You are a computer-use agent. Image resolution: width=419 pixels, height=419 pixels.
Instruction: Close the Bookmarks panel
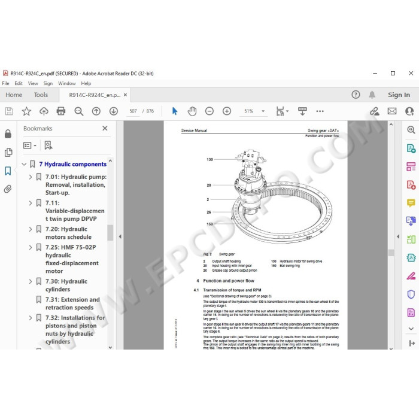point(105,128)
